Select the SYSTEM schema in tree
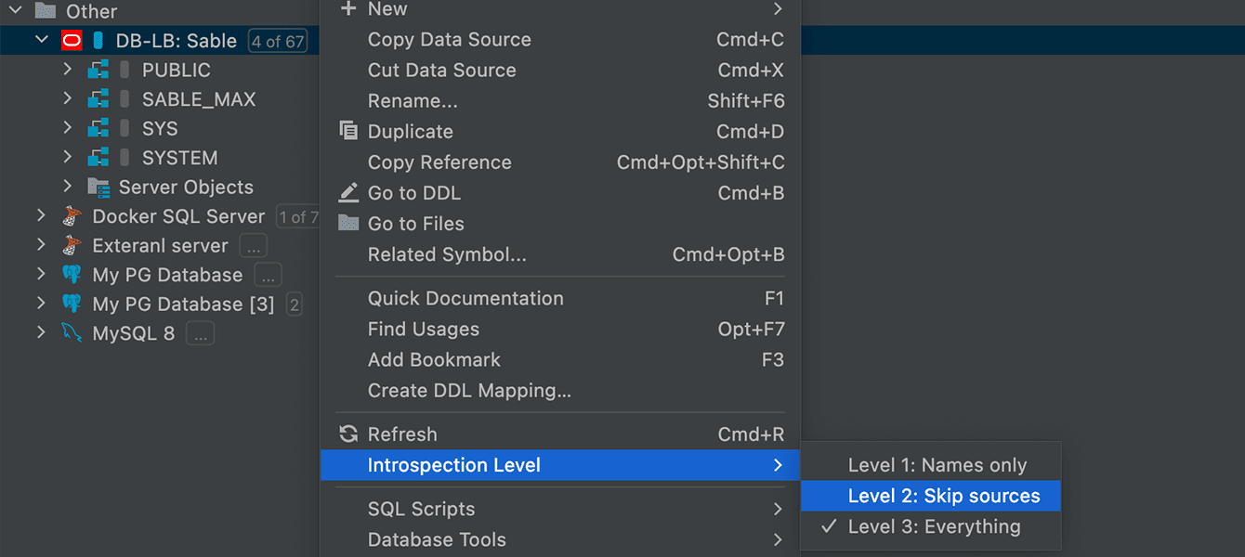1245x557 pixels. point(179,158)
